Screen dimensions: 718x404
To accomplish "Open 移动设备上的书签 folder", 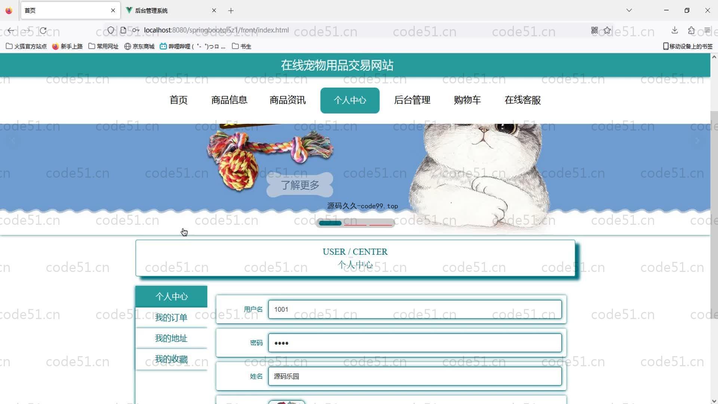I will point(688,46).
